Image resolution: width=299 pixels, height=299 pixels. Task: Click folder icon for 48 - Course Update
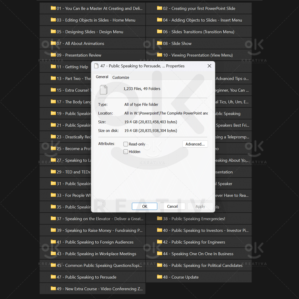(x=160, y=277)
